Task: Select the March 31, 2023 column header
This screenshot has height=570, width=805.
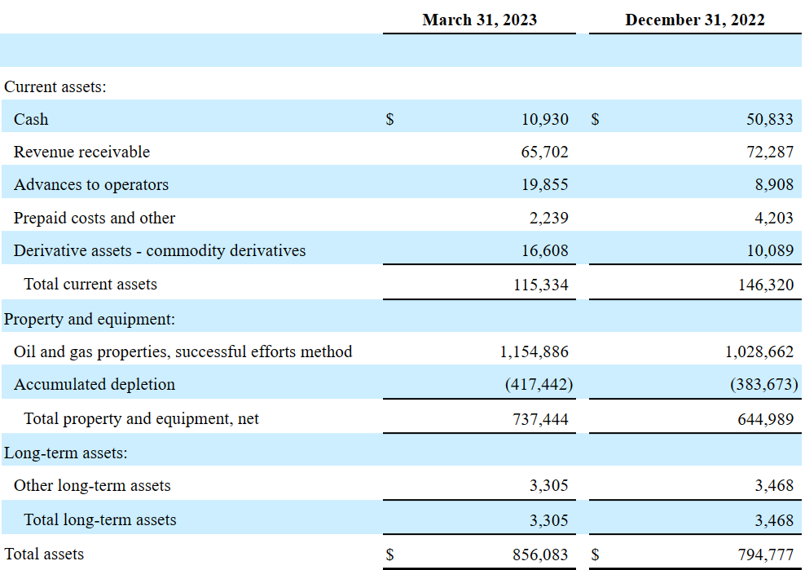Action: pyautogui.click(x=479, y=20)
